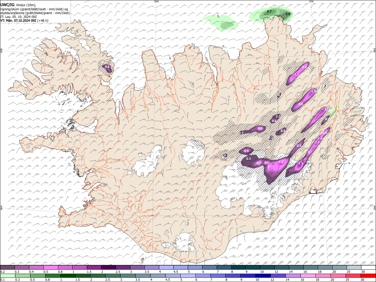Click the 0.7 value in green northern patch

[x=269, y=12]
